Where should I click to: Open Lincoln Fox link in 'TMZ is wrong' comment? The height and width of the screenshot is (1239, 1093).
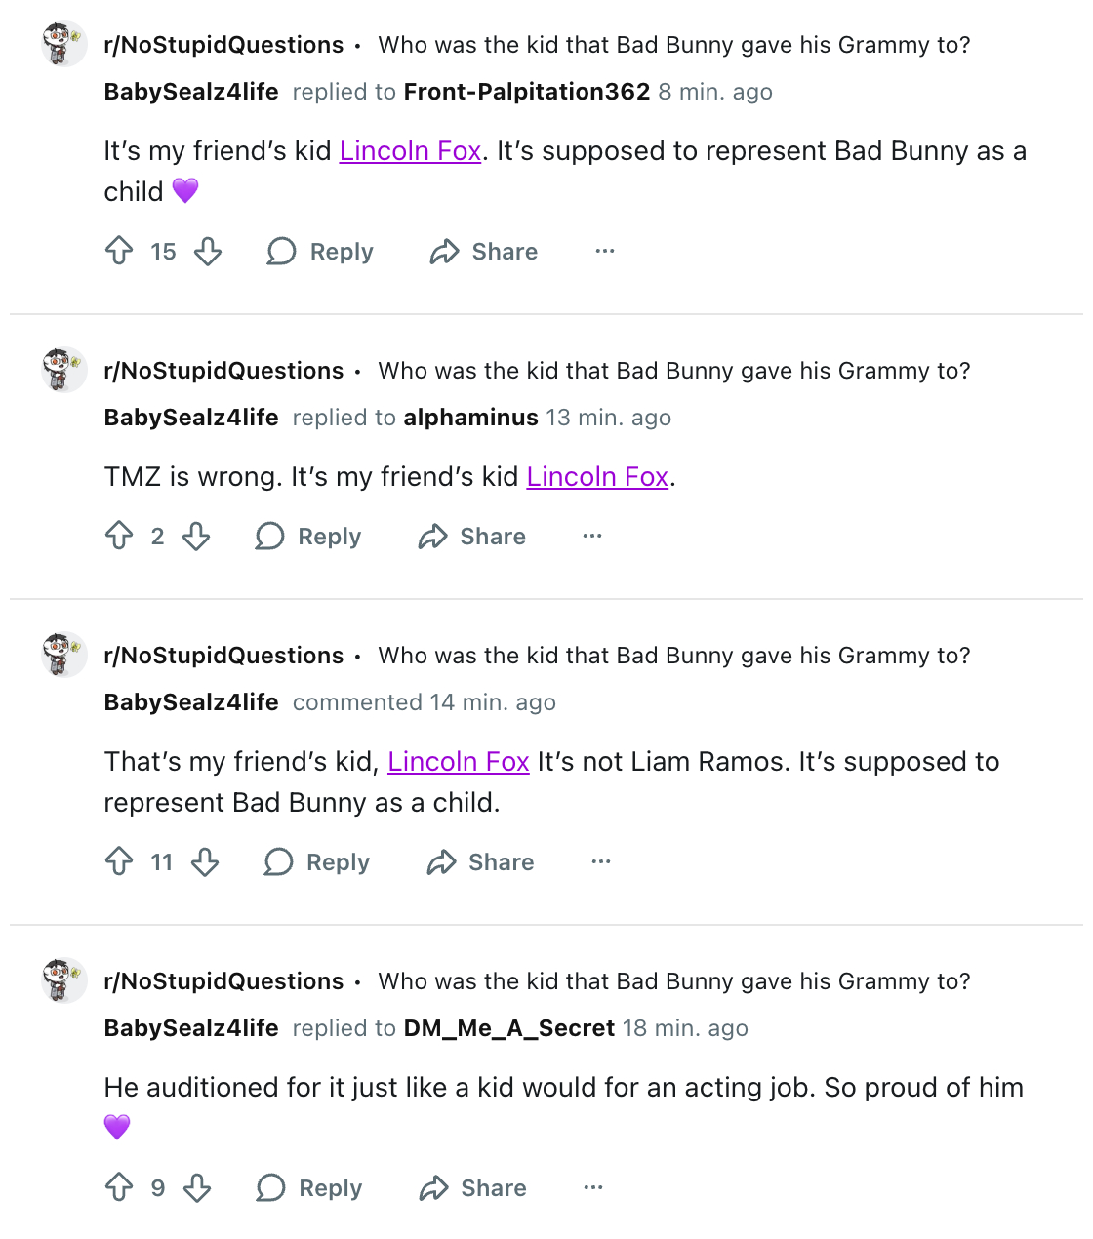click(x=597, y=477)
